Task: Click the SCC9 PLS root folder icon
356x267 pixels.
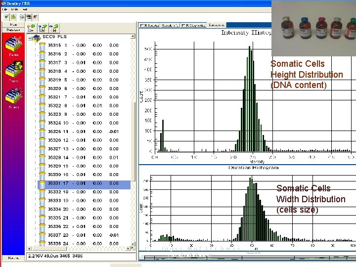Action: (37, 38)
